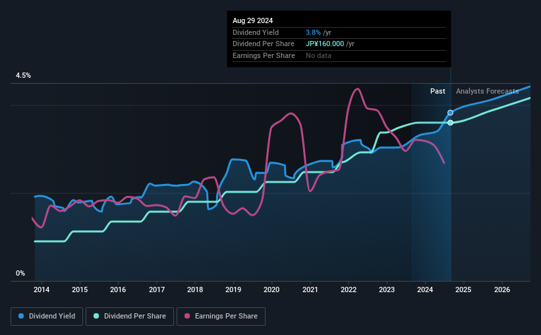Click the tooltip Dividend Yield row label
This screenshot has height=335, width=541.
point(256,32)
